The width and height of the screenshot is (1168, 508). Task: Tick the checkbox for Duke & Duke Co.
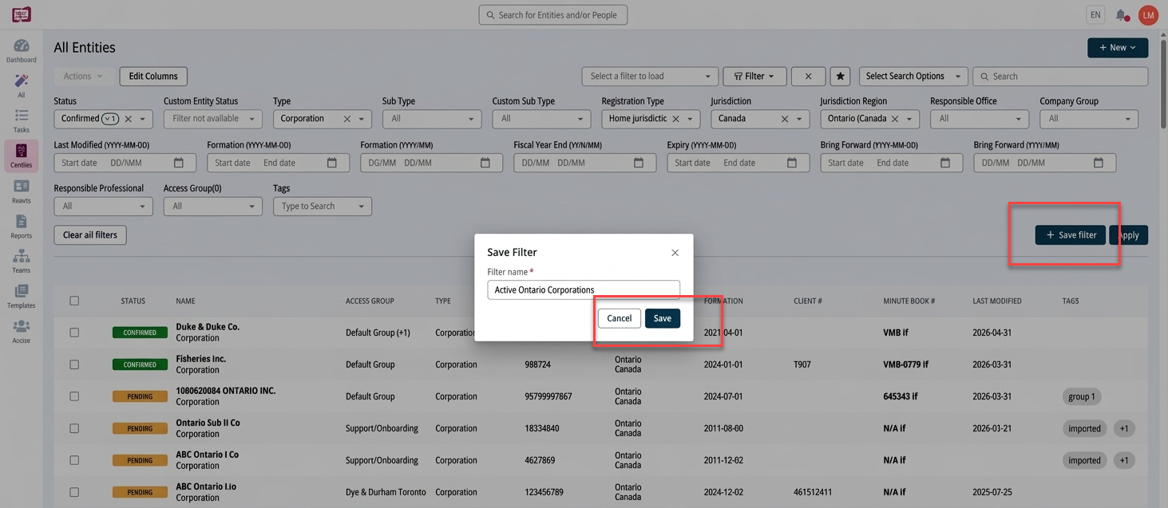tap(74, 333)
